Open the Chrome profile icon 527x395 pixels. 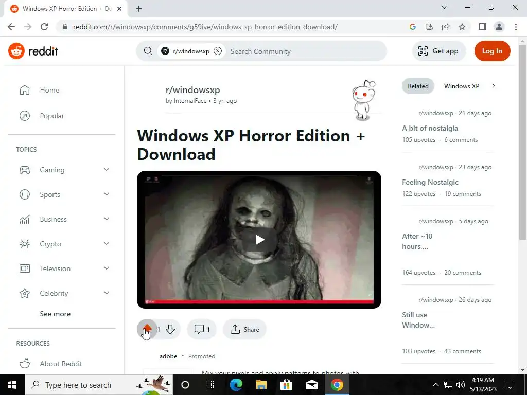[x=499, y=27]
